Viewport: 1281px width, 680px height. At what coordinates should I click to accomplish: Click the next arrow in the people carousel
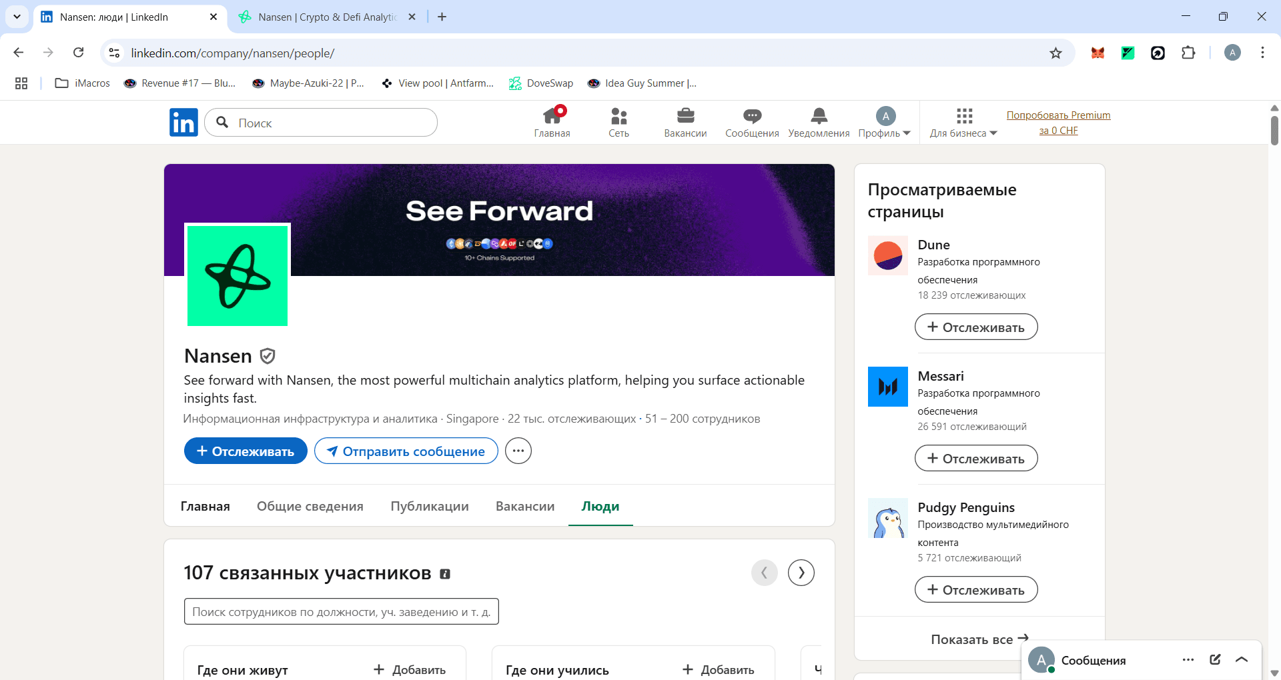pos(801,573)
